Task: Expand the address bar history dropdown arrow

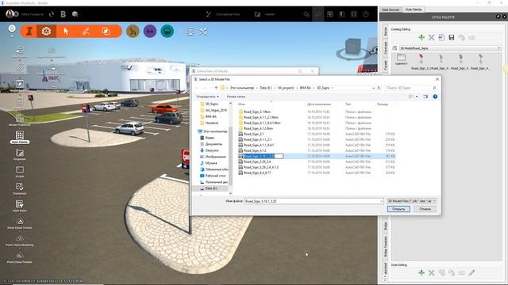Action: [x=374, y=88]
